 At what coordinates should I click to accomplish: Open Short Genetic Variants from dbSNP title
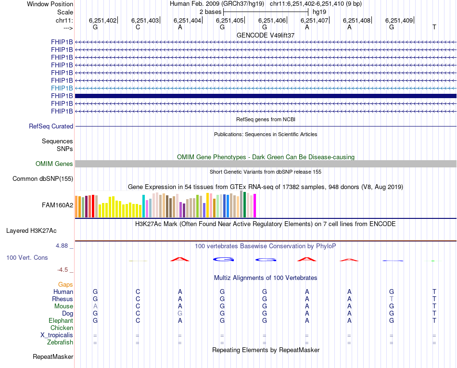[x=266, y=172]
